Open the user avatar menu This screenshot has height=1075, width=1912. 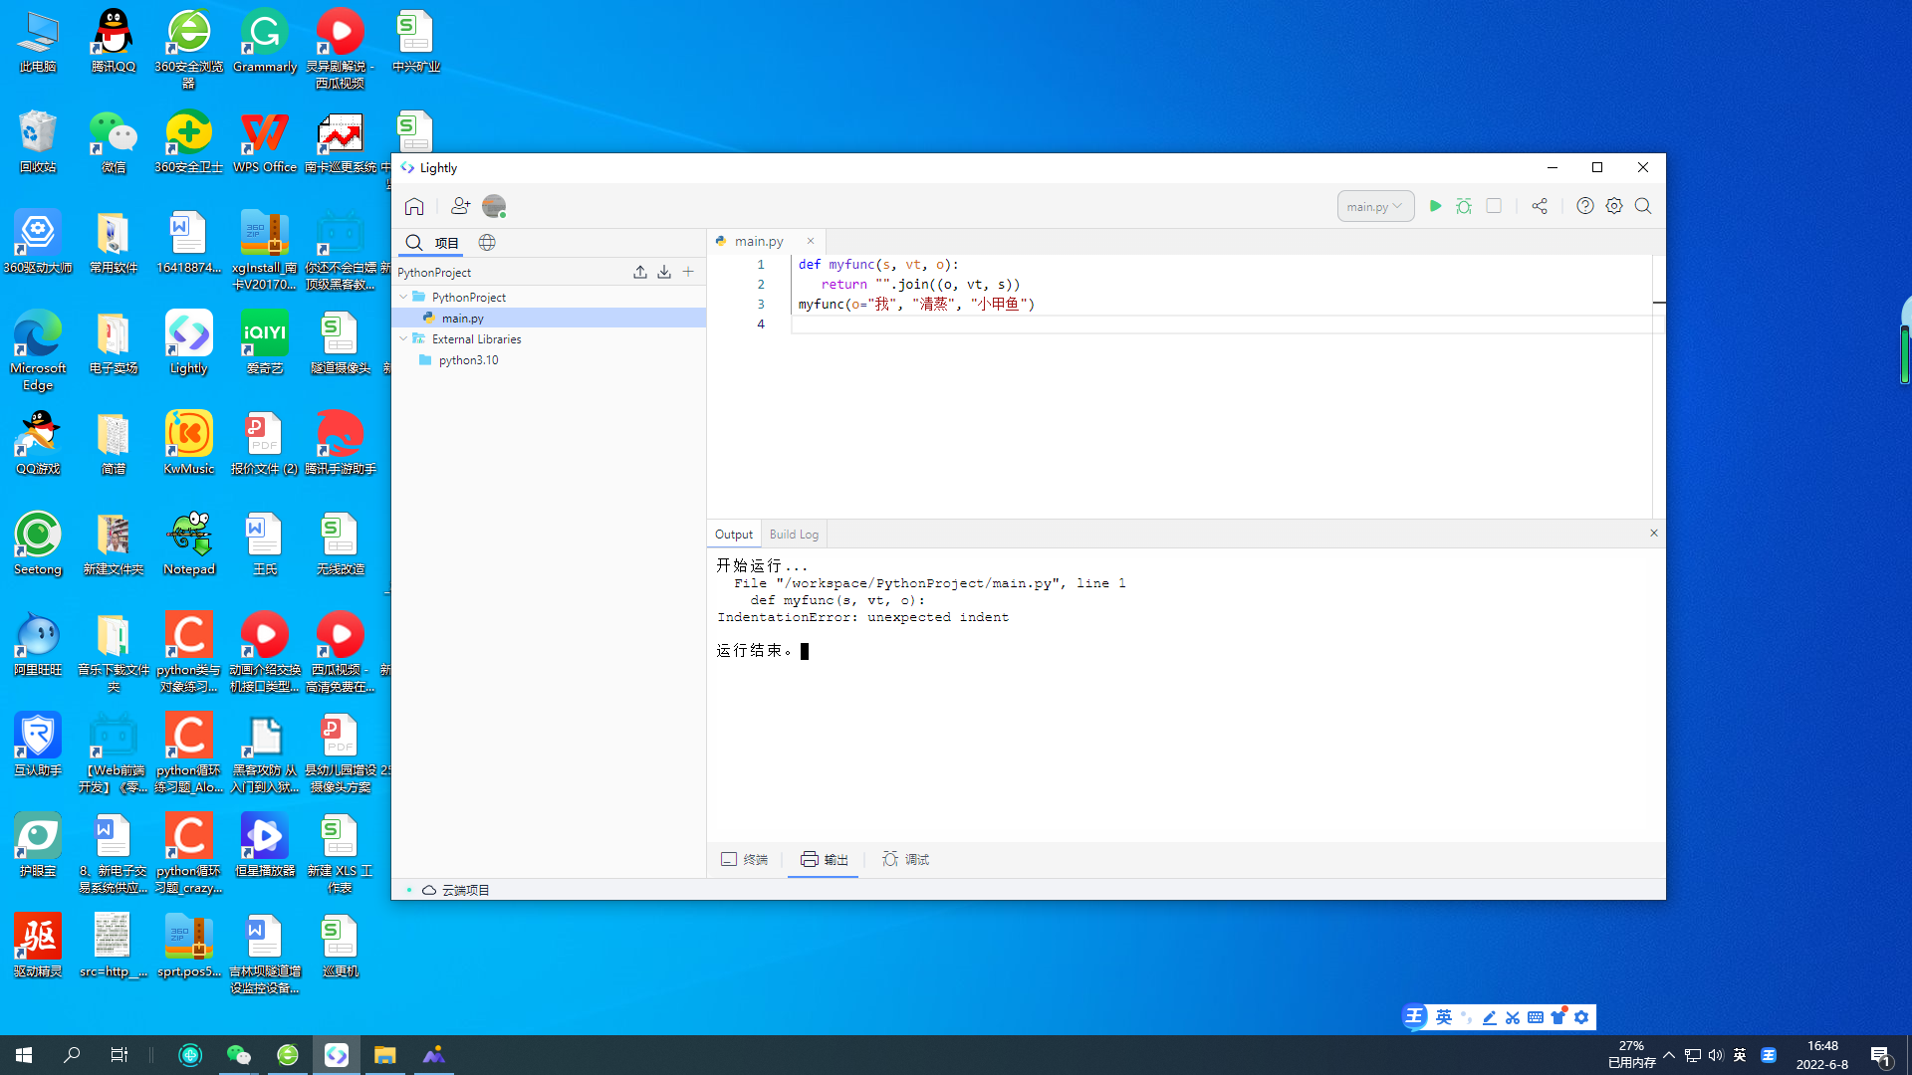point(494,206)
